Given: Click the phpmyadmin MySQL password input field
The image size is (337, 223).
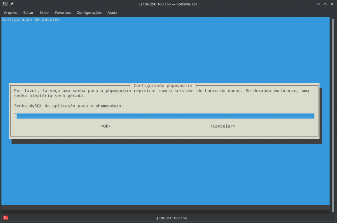Looking at the screenshot, I should (x=165, y=116).
